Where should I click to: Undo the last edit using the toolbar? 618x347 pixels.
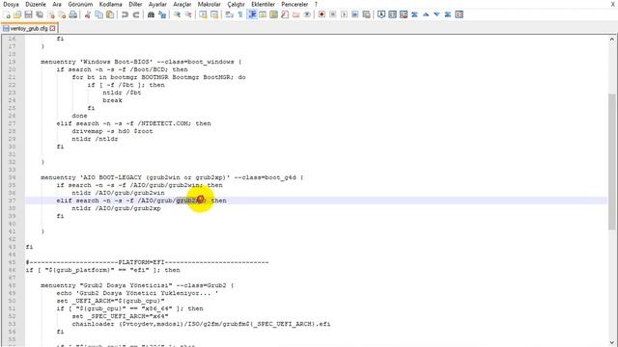pos(125,14)
